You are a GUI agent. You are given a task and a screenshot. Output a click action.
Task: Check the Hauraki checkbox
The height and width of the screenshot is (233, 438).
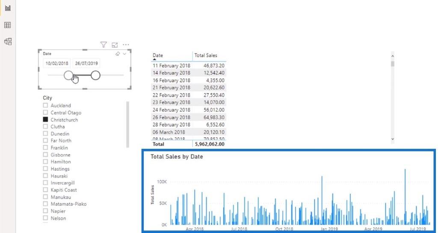[45, 176]
